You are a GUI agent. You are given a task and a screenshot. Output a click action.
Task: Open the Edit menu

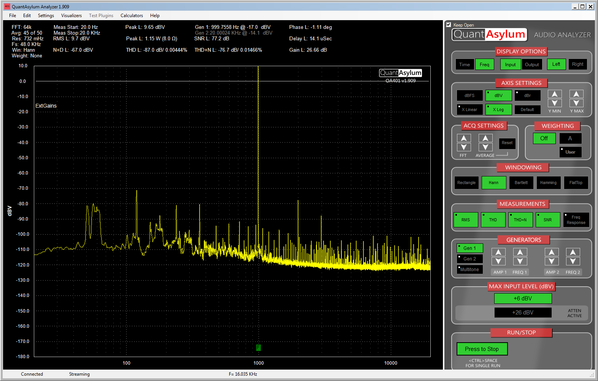pyautogui.click(x=27, y=16)
